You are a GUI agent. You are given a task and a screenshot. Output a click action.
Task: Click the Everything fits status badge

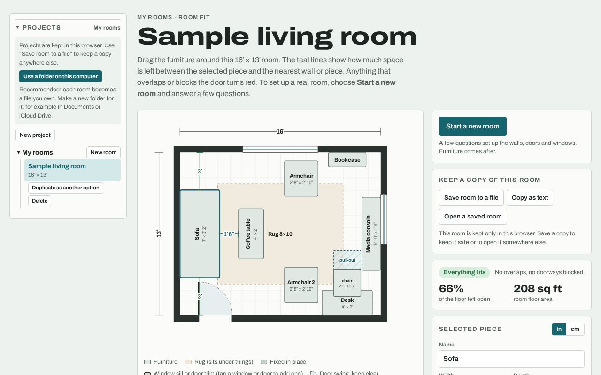[x=464, y=272]
